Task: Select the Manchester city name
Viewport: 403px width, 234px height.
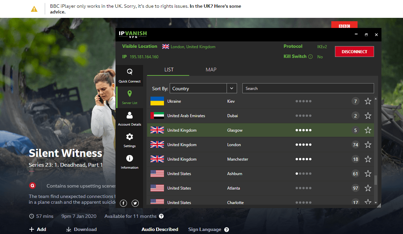Action: 237,159
